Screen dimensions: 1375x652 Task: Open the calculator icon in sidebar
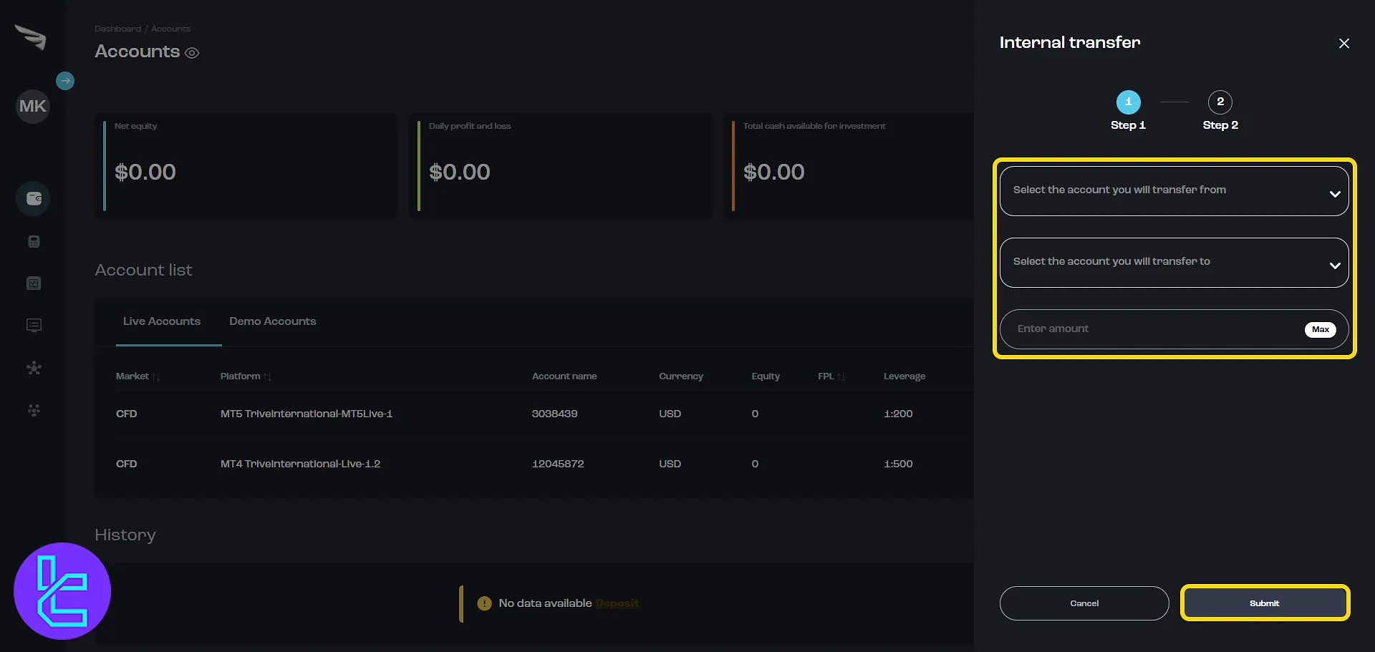34,242
